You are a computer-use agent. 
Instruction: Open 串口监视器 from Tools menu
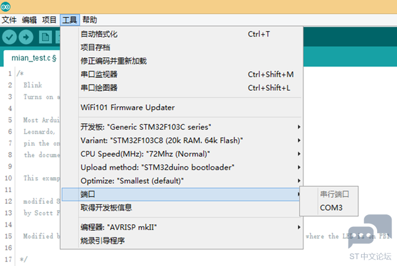click(182, 75)
